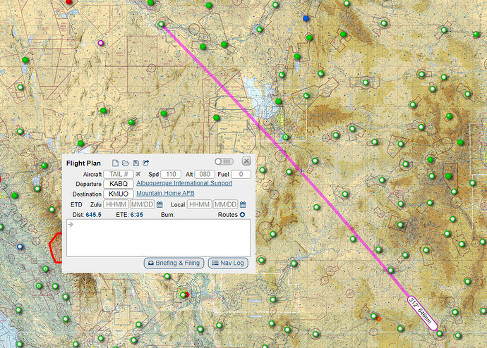Screen dimensions: 487x348
Task: Open a saved flight plan file
Action: coord(126,163)
